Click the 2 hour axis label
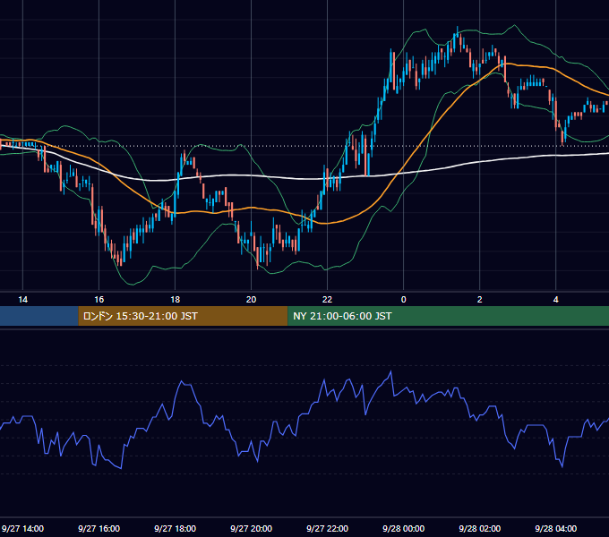 pyautogui.click(x=480, y=300)
